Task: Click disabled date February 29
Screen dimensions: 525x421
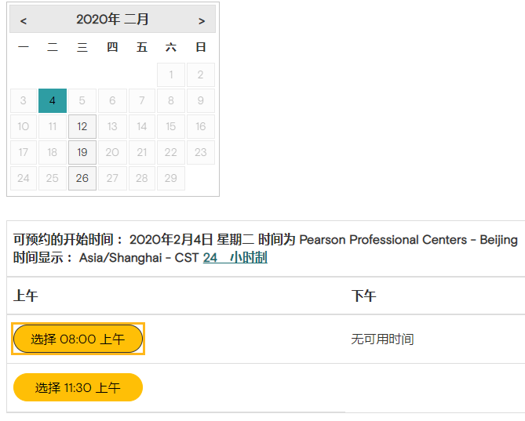Action: coord(171,178)
